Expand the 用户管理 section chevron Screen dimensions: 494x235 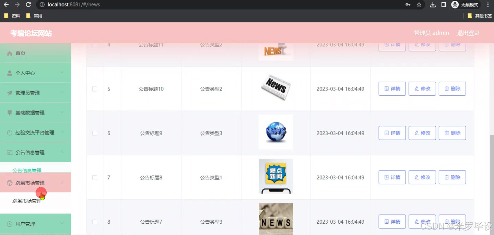click(62, 223)
